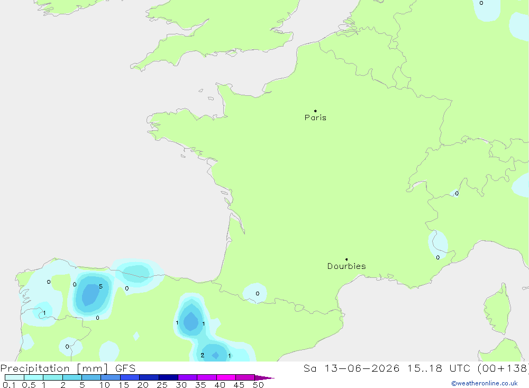The width and height of the screenshot is (529, 388).
Task: Click the 2 mm precipitation value label
Action: point(203,355)
